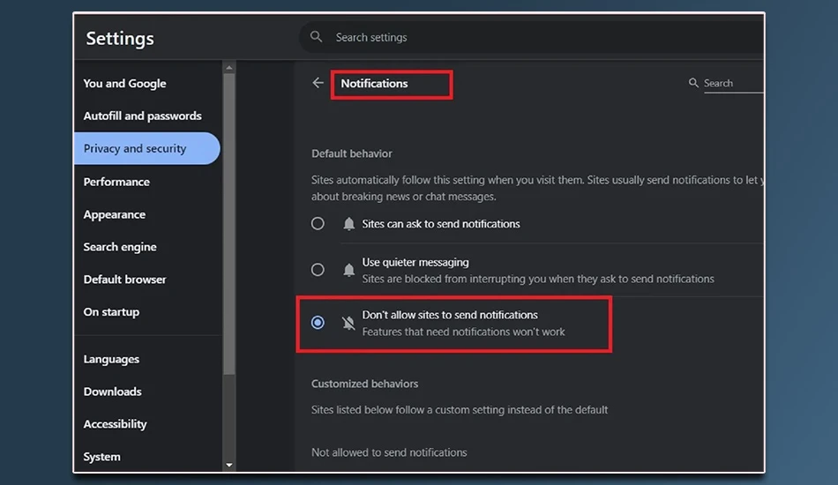Click the sidebar scrollbar up arrow
838x485 pixels.
click(229, 68)
